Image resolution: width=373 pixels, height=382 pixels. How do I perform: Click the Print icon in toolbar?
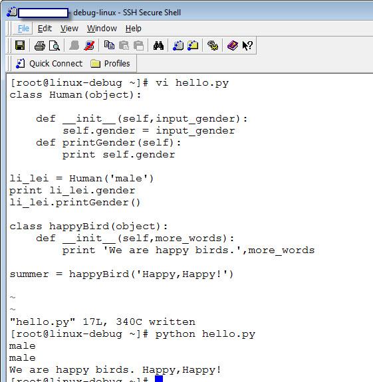point(40,46)
